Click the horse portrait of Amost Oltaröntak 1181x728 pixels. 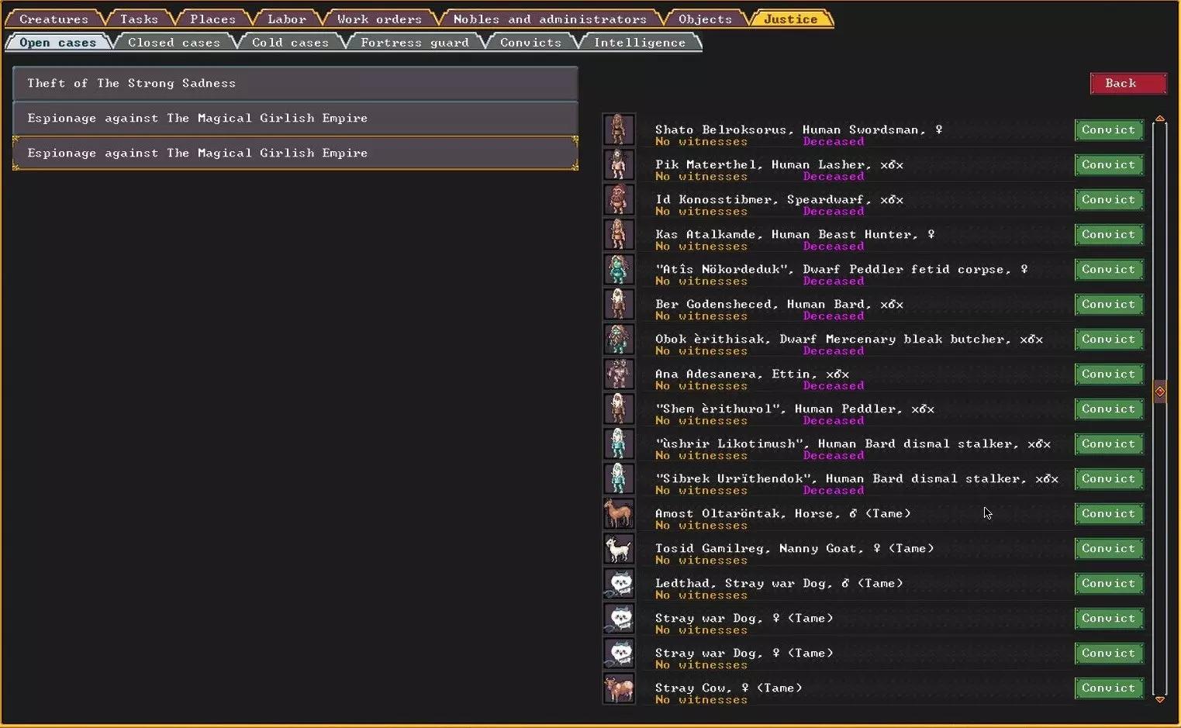pos(619,514)
